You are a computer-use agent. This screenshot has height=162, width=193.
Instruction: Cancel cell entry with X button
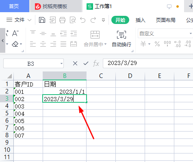tap(75, 63)
